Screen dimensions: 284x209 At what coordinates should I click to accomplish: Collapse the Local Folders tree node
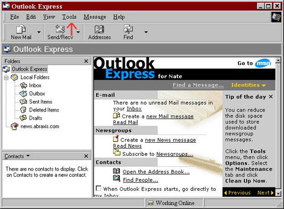pyautogui.click(x=6, y=78)
